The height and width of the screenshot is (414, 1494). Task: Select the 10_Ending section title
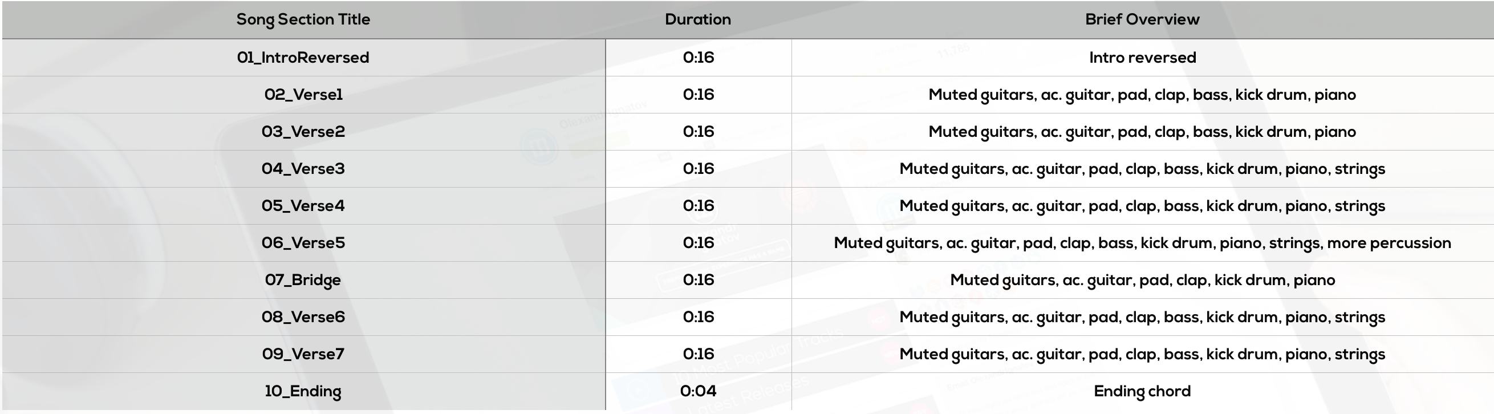coord(303,391)
